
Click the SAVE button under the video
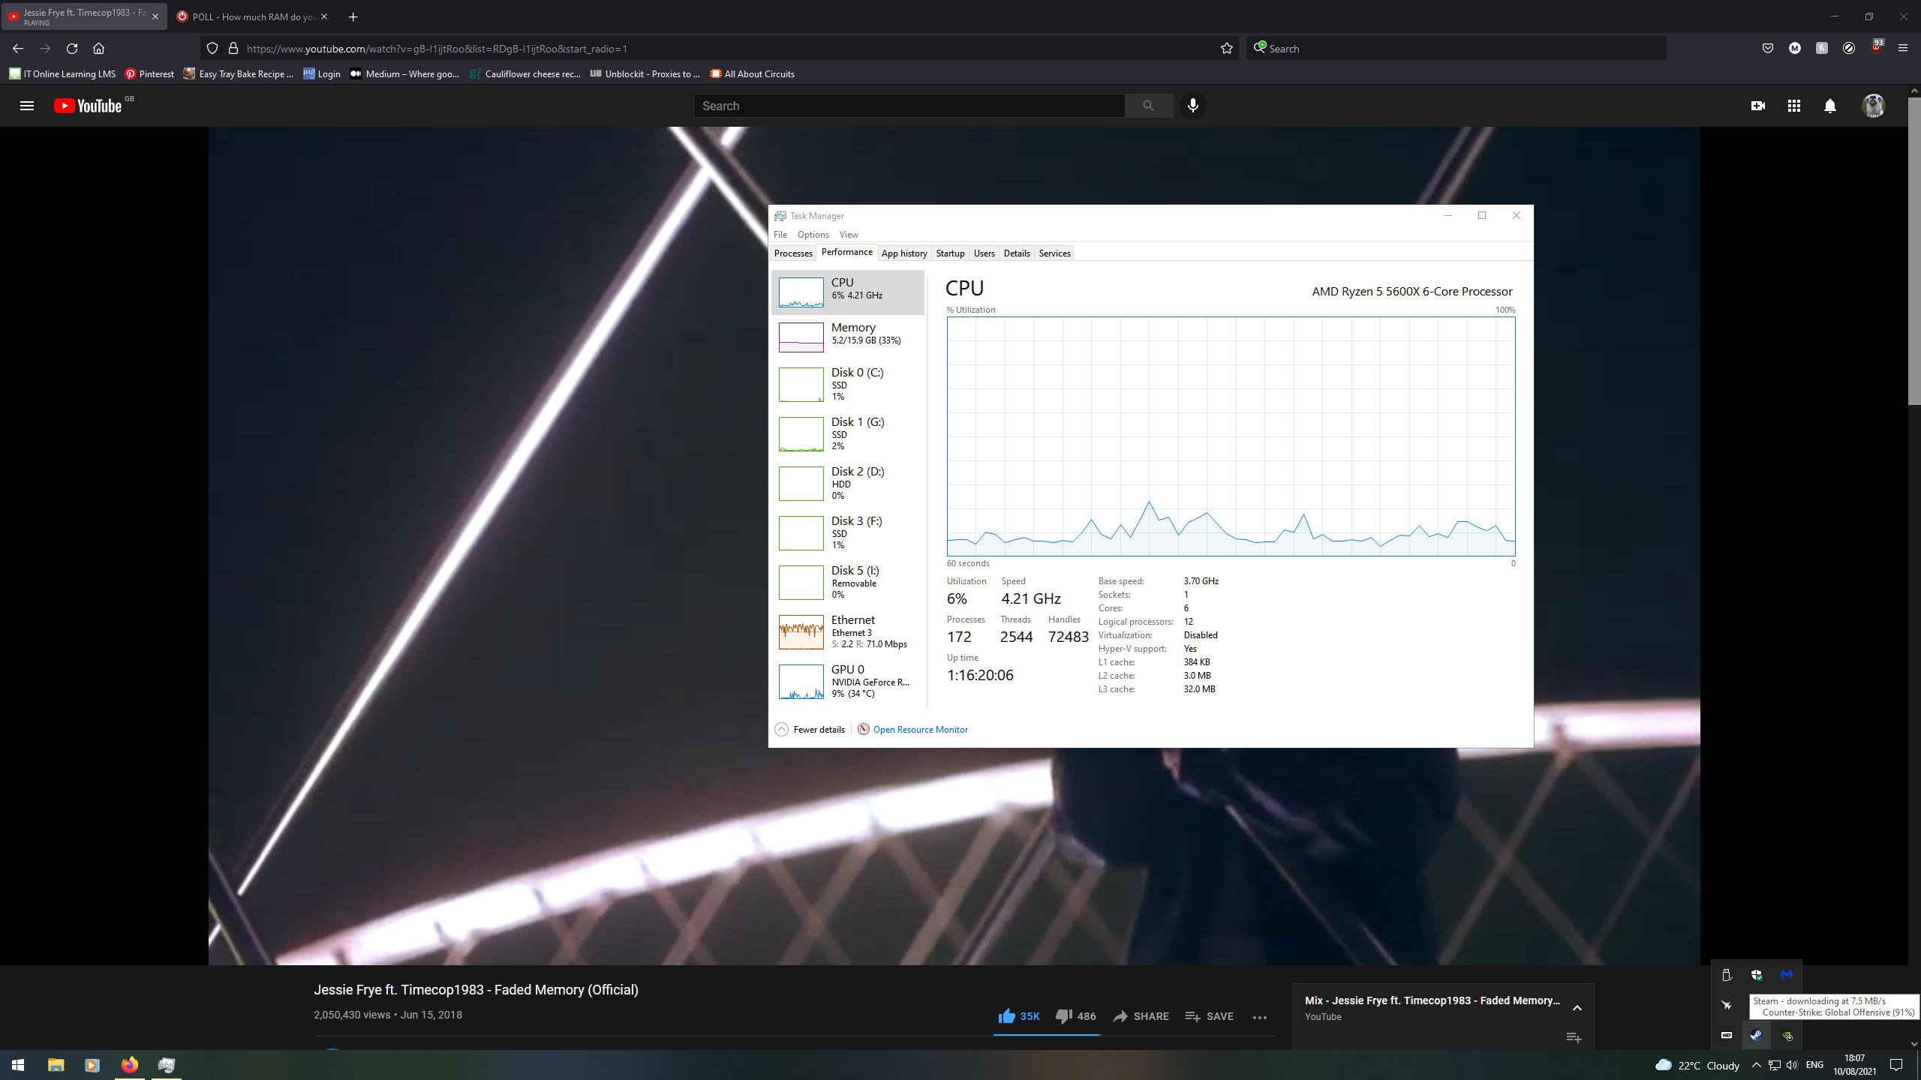click(1209, 1016)
